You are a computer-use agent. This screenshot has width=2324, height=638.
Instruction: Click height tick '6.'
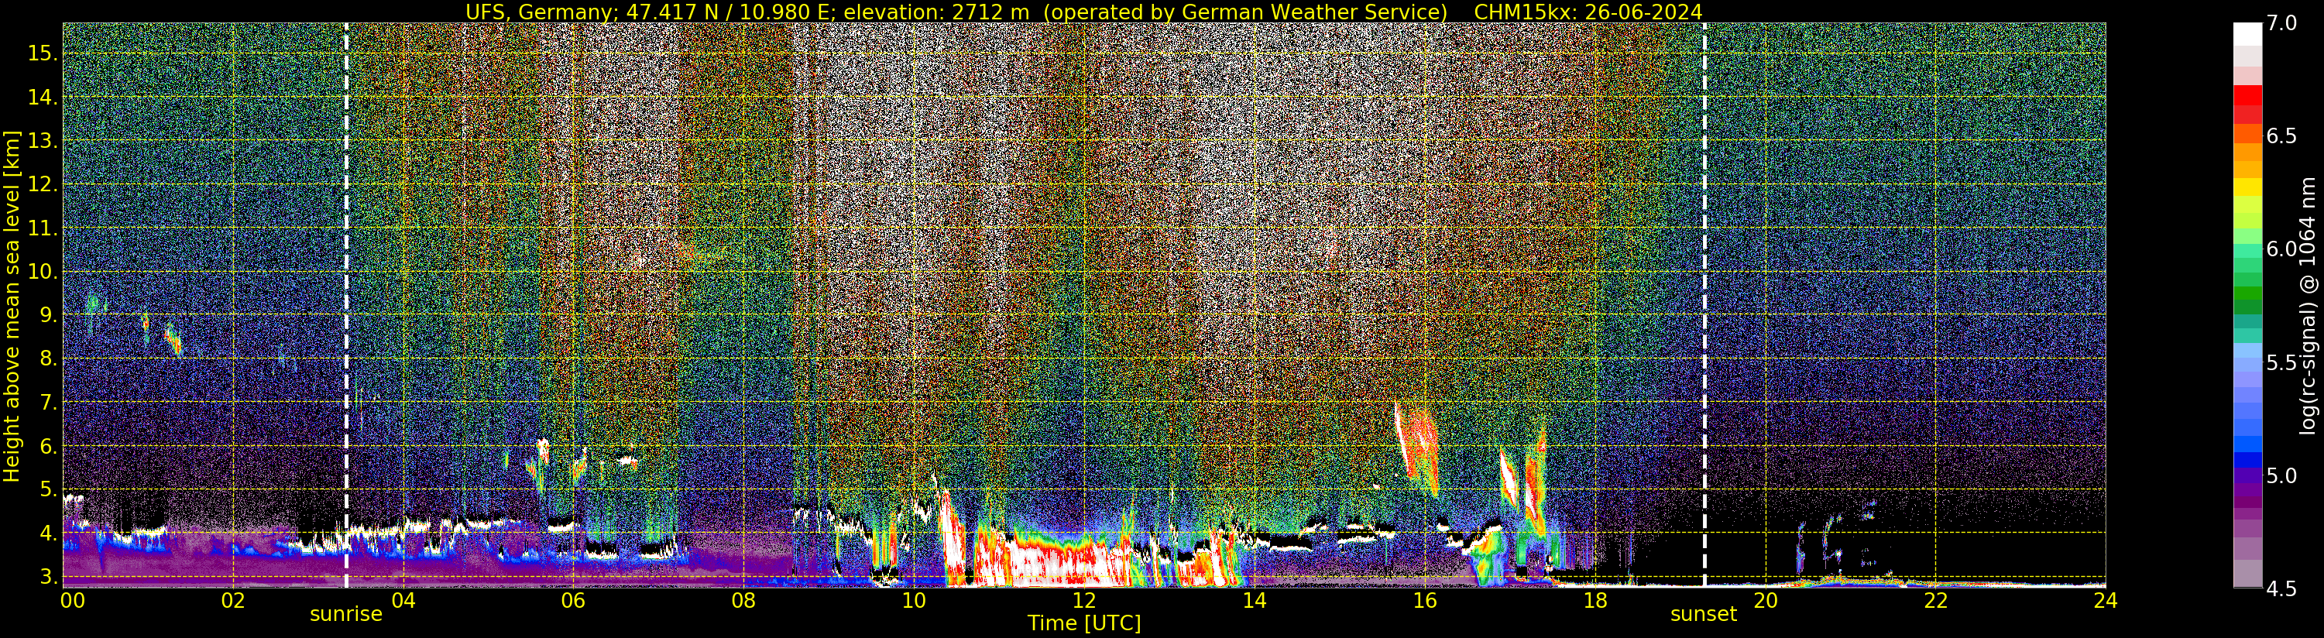48,446
